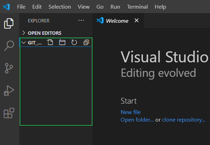Expand the Open Editors section

pos(56,33)
